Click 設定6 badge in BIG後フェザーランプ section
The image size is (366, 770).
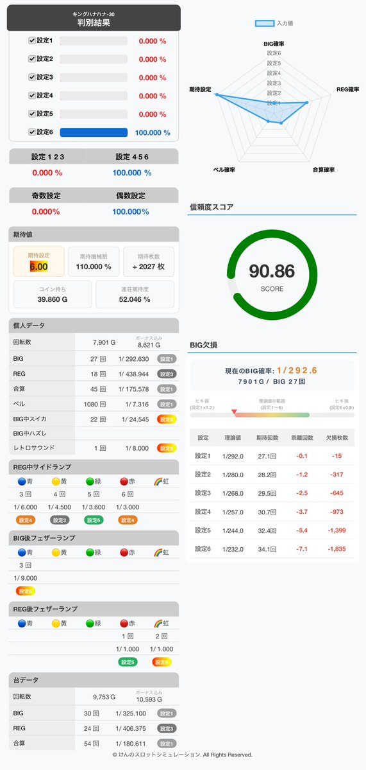pyautogui.click(x=26, y=591)
